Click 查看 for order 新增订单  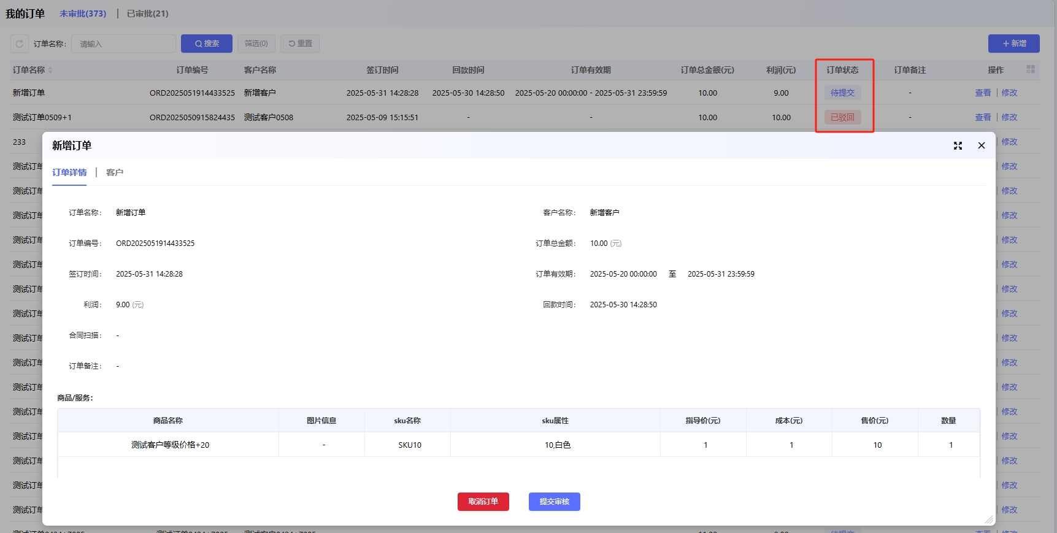983,93
